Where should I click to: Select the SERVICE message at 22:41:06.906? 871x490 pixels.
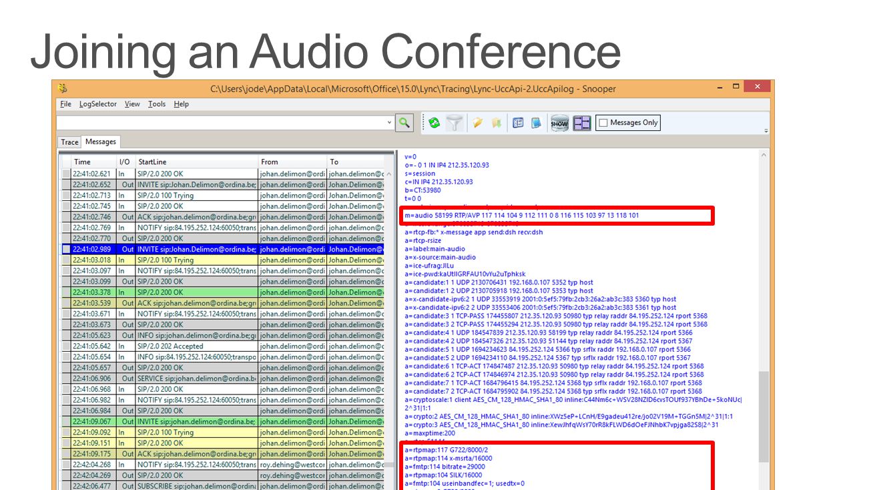point(222,378)
